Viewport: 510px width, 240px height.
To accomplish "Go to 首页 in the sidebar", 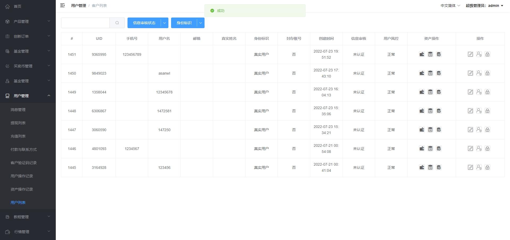I will point(28,6).
